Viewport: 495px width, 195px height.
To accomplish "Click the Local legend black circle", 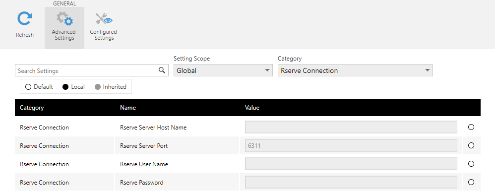I will pyautogui.click(x=65, y=87).
